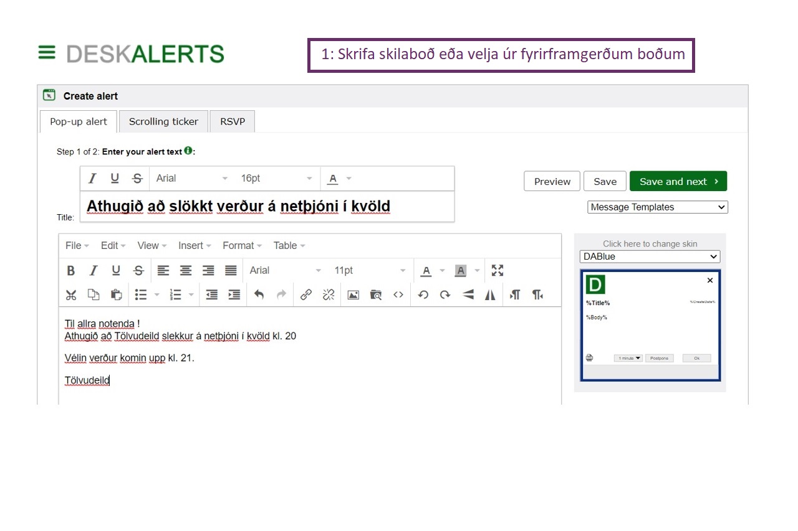Open source code view
This screenshot has width=798, height=531.
398,295
